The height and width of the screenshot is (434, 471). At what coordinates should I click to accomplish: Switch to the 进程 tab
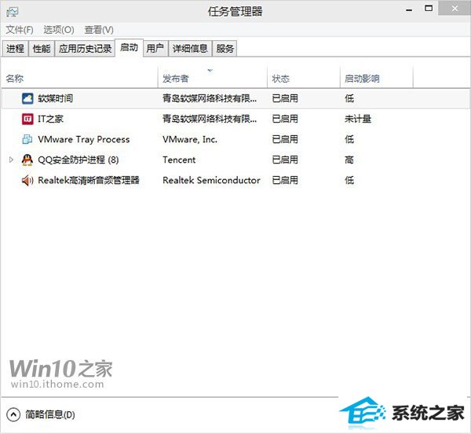pyautogui.click(x=16, y=49)
